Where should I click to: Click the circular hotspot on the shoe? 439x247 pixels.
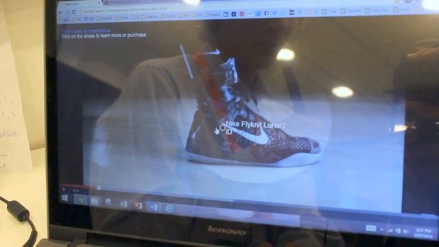click(222, 128)
